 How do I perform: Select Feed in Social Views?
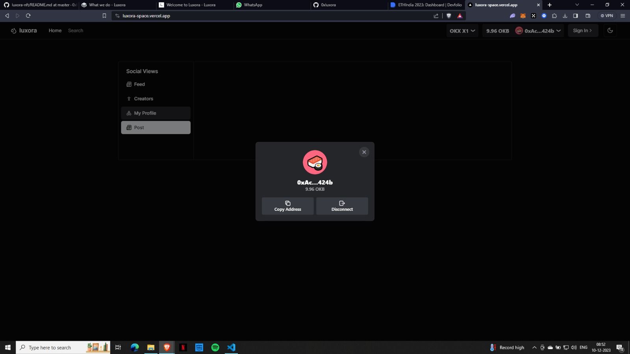click(156, 84)
